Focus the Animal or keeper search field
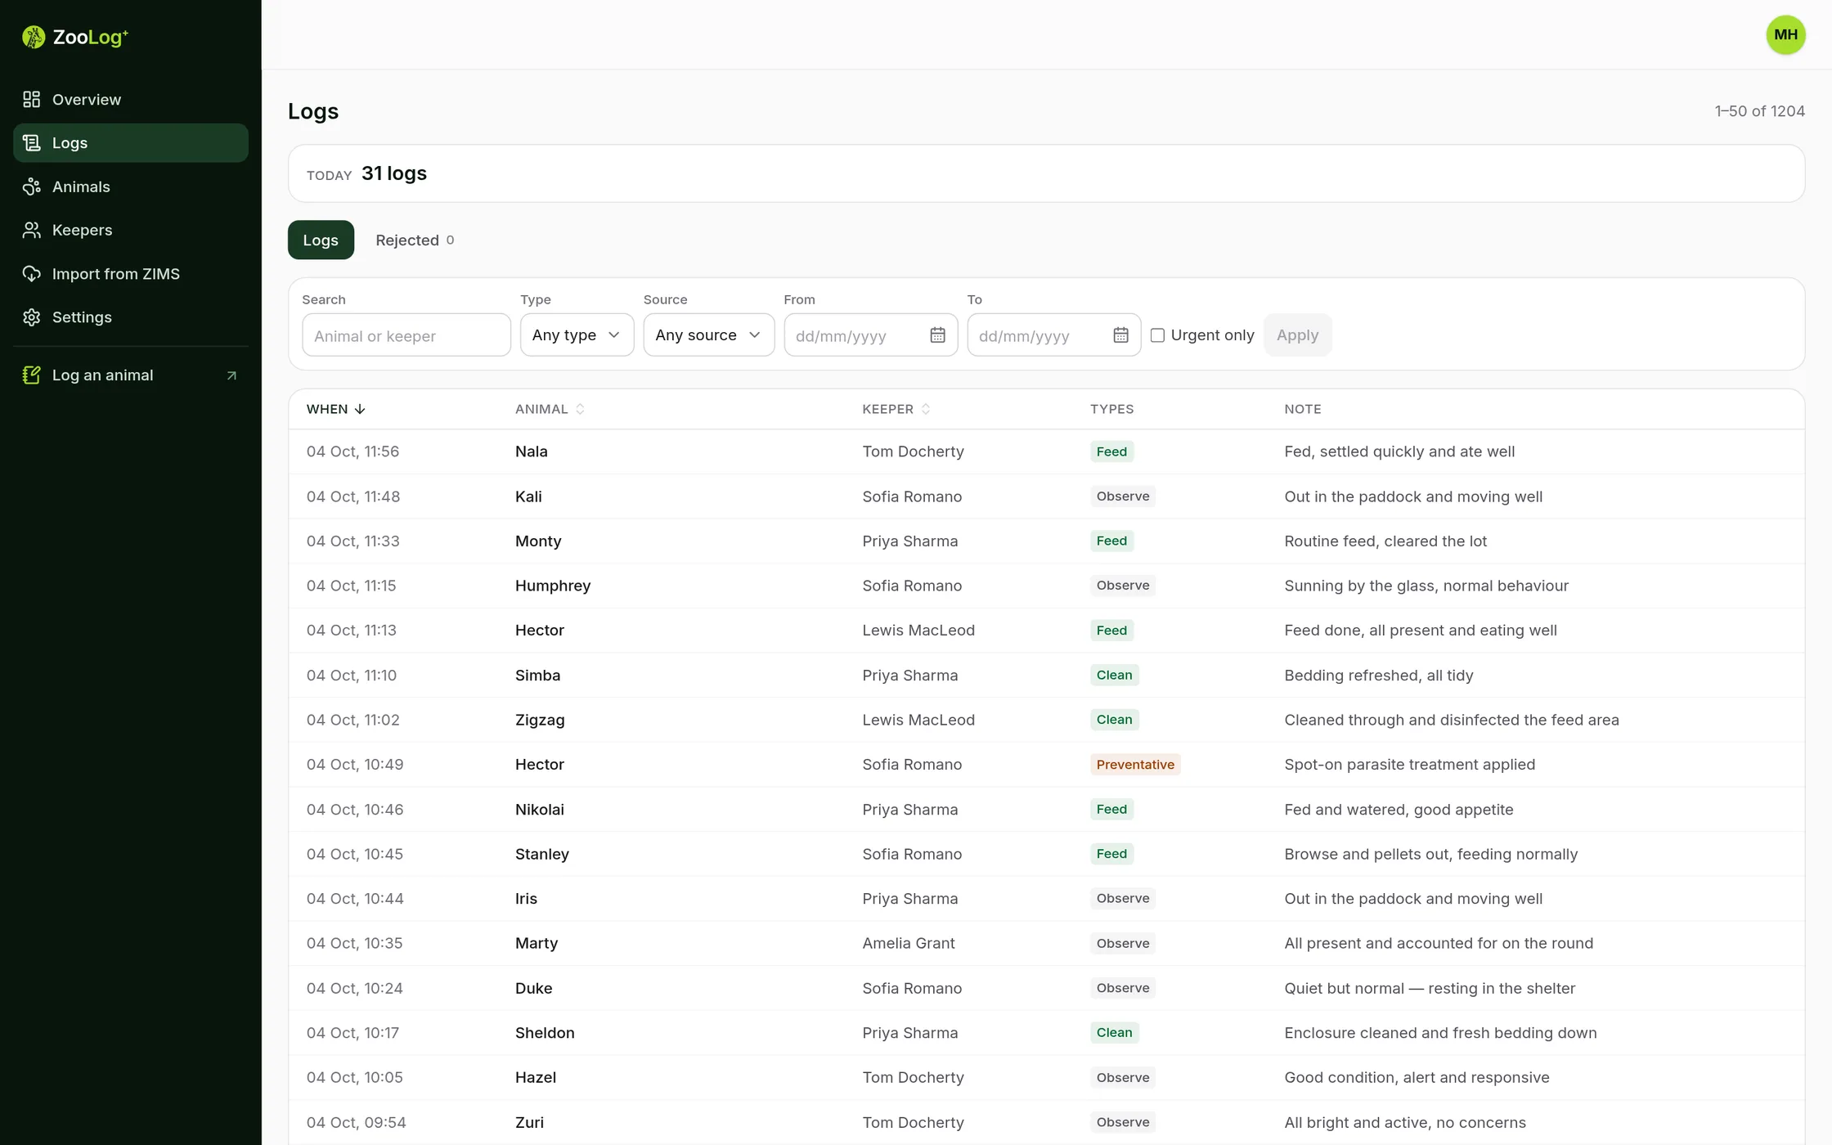The width and height of the screenshot is (1832, 1145). point(406,335)
